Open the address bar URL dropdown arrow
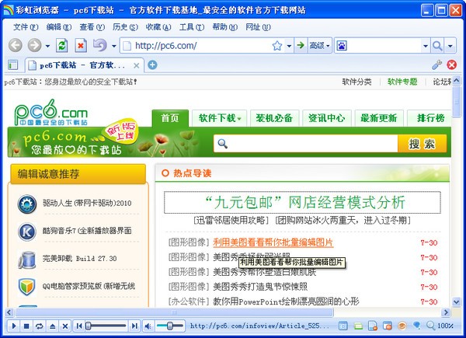Screen dimensions: 466x338 288,46
